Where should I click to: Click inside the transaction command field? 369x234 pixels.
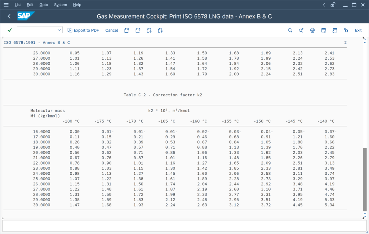(37, 30)
